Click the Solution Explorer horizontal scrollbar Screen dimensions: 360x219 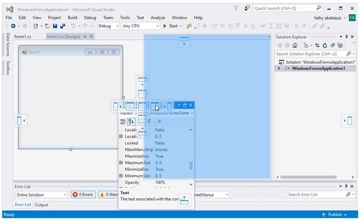308,177
